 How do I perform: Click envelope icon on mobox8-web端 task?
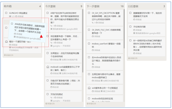[x=48, y=67]
